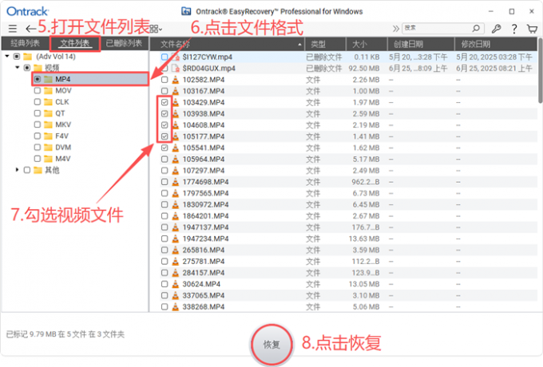Click deleted file icon of $I127CYW.mp4

(x=176, y=57)
